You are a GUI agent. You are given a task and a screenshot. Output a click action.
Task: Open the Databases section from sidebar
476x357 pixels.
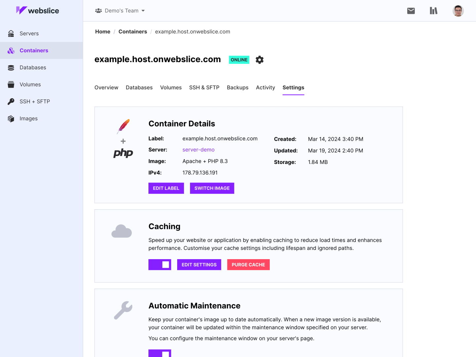tap(33, 67)
